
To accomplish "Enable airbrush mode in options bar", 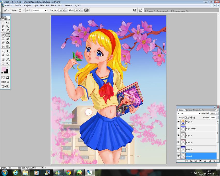I will (x=86, y=10).
